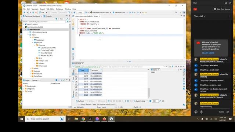Open the Refresh dropdown arrow
The height and width of the screenshot is (132, 235).
click(86, 101)
